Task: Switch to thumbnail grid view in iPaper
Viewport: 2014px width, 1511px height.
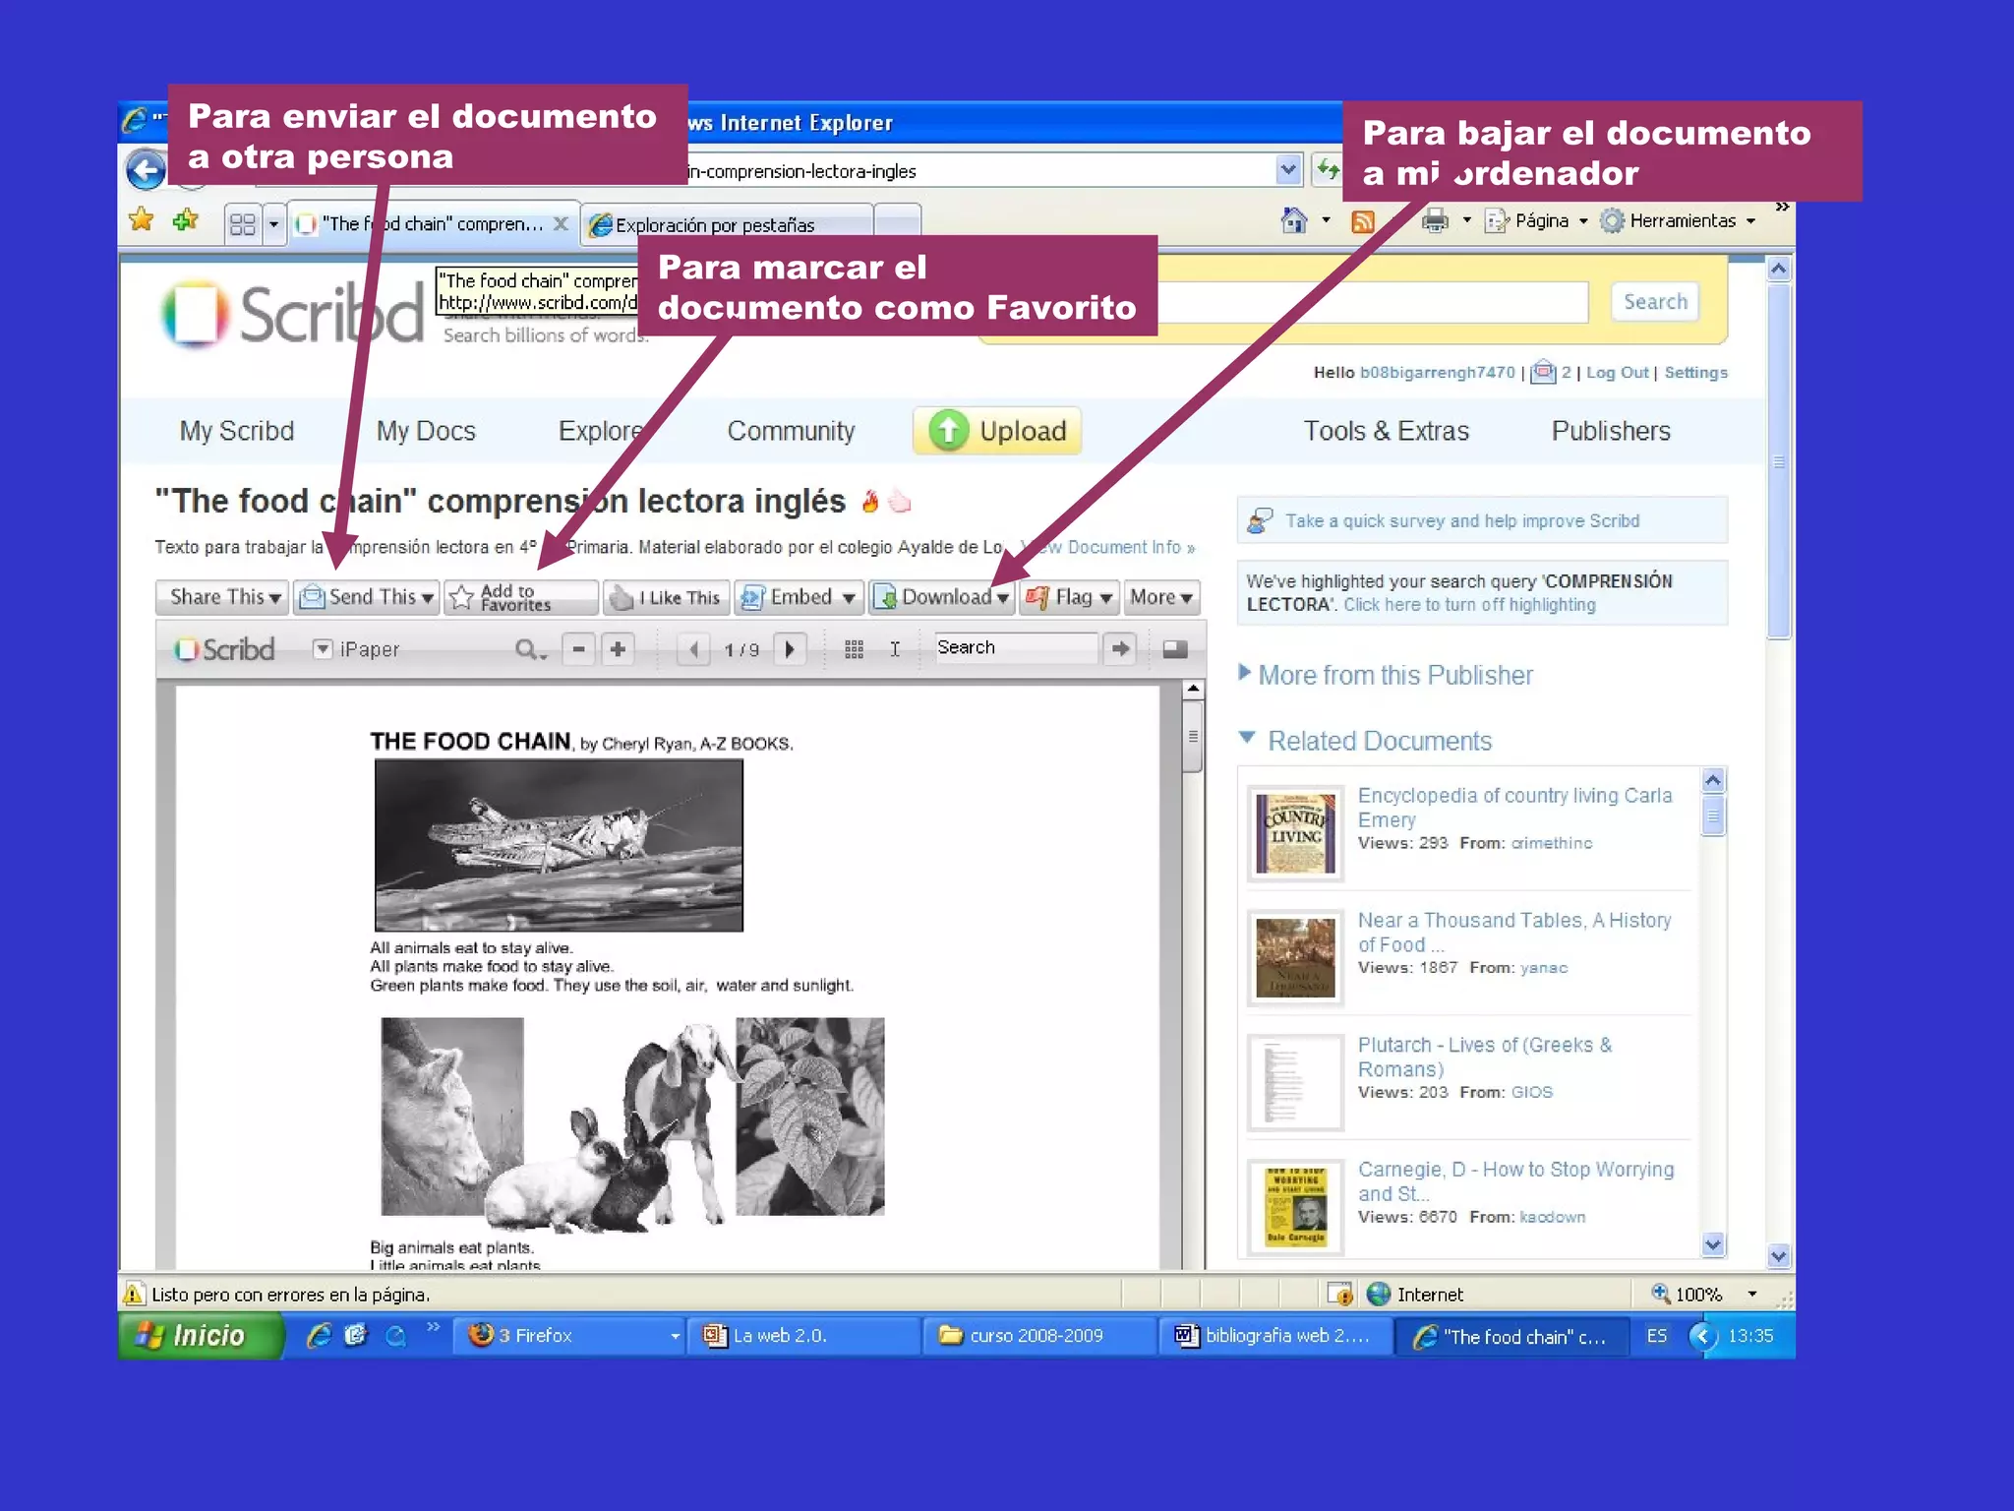Action: coord(855,649)
